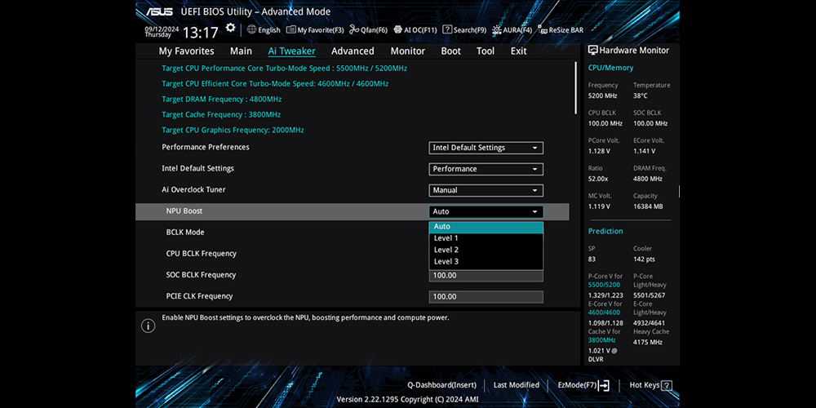Toggle ReSize BAR option
816x408 pixels.
click(x=561, y=30)
